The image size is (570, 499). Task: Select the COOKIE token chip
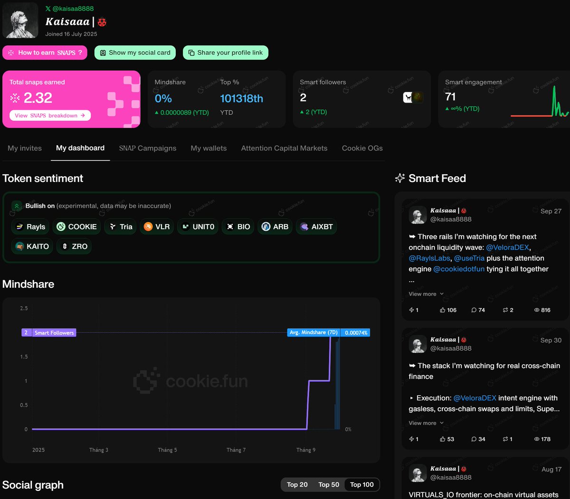point(76,226)
